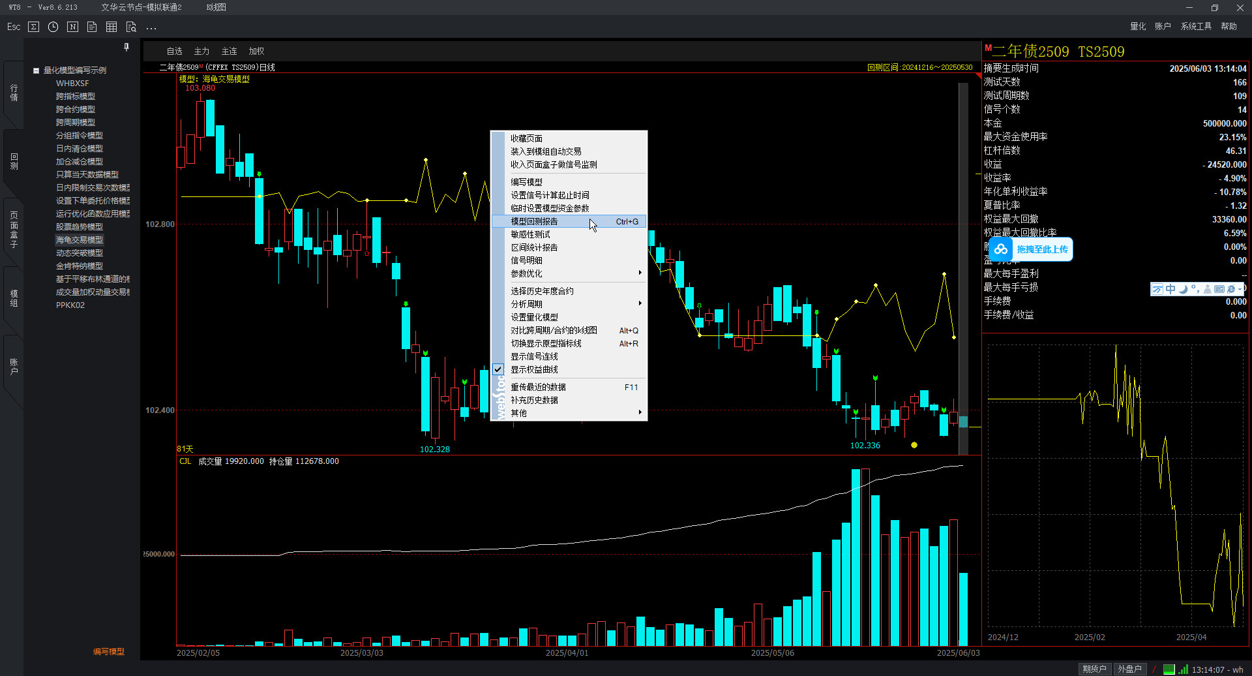This screenshot has width=1252, height=676.
Task: Open the document page toolbar icon
Action: coord(92,27)
